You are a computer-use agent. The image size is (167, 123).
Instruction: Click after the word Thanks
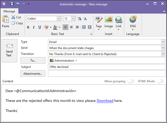coord(17,111)
